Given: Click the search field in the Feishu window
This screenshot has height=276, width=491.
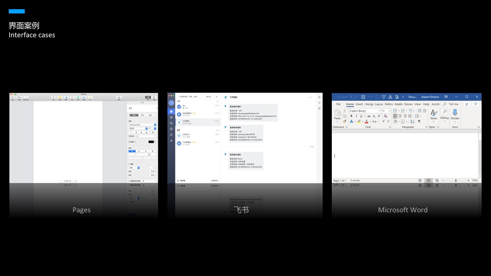Looking at the screenshot, I should pyautogui.click(x=195, y=97).
